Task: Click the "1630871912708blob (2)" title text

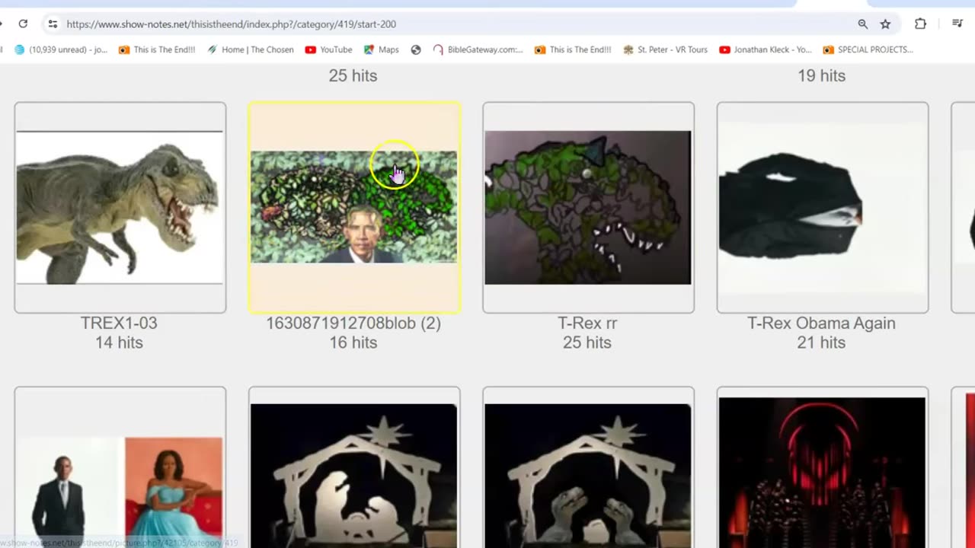Action: 353,323
